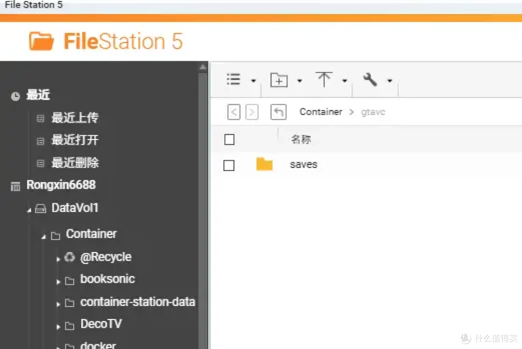Expand the view mode dropdown arrow
The width and height of the screenshot is (522, 349).
click(253, 81)
